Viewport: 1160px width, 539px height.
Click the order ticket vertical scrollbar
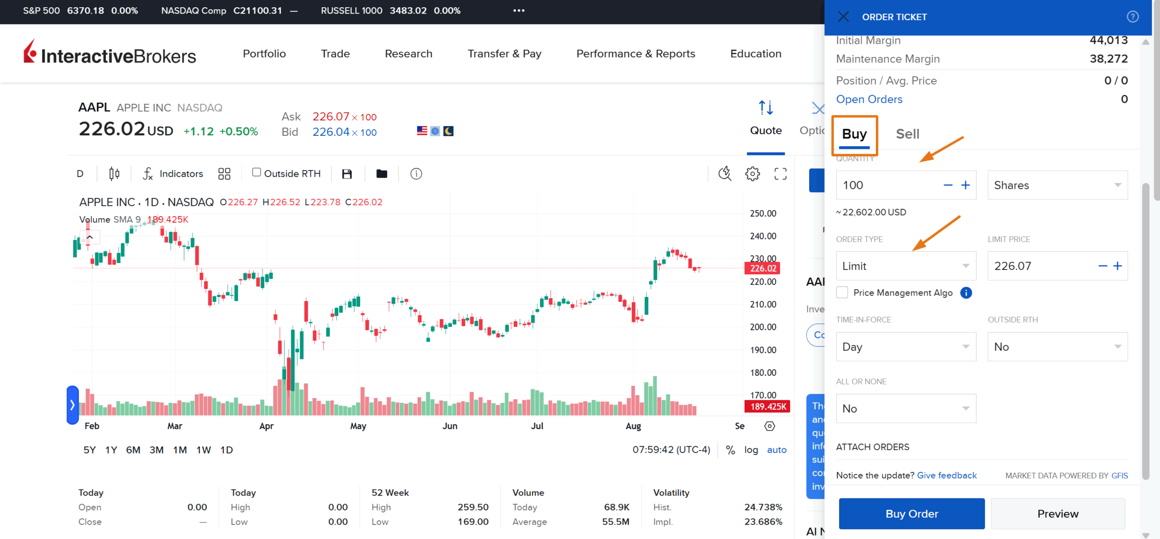[x=1145, y=332]
